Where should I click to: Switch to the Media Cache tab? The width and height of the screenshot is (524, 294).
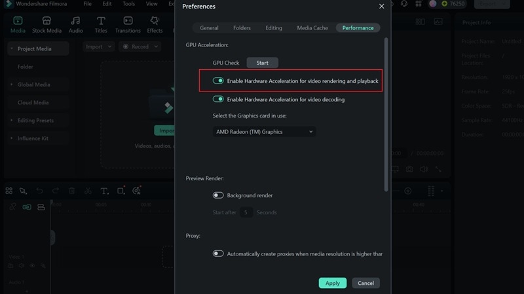coord(312,28)
